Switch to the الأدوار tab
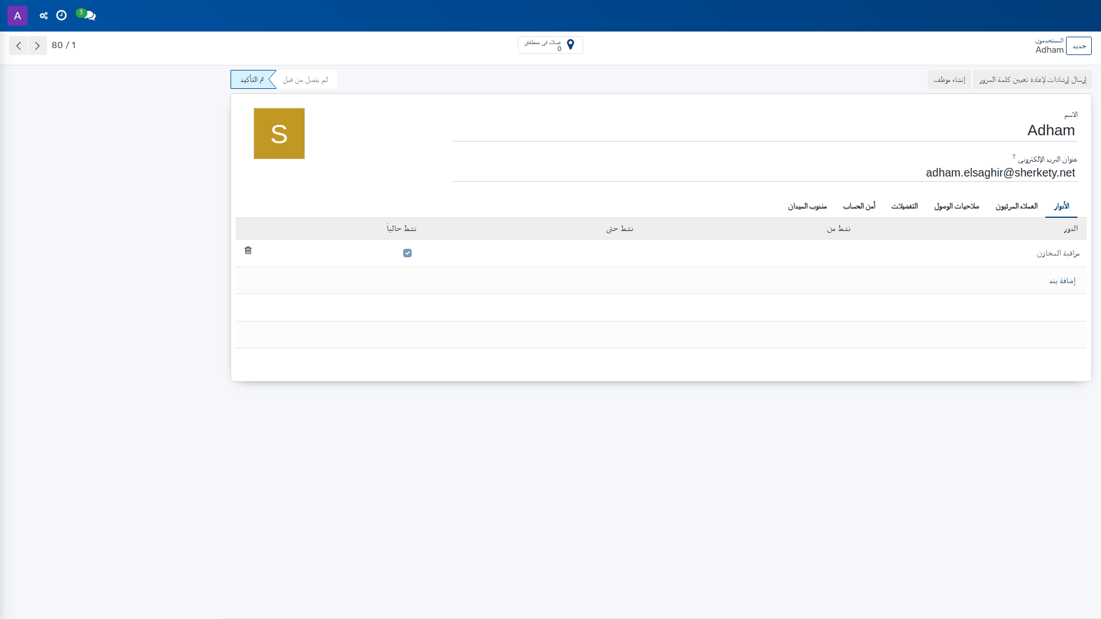The height and width of the screenshot is (619, 1101). coord(1061,206)
